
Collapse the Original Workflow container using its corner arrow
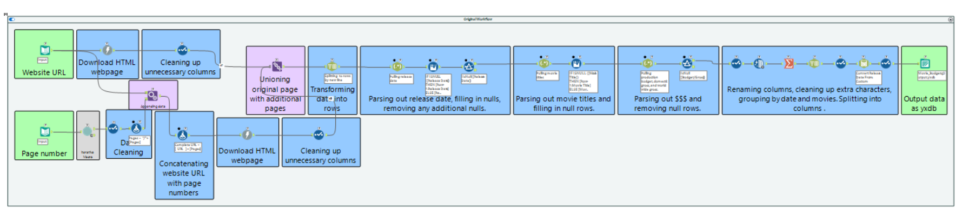coord(950,19)
